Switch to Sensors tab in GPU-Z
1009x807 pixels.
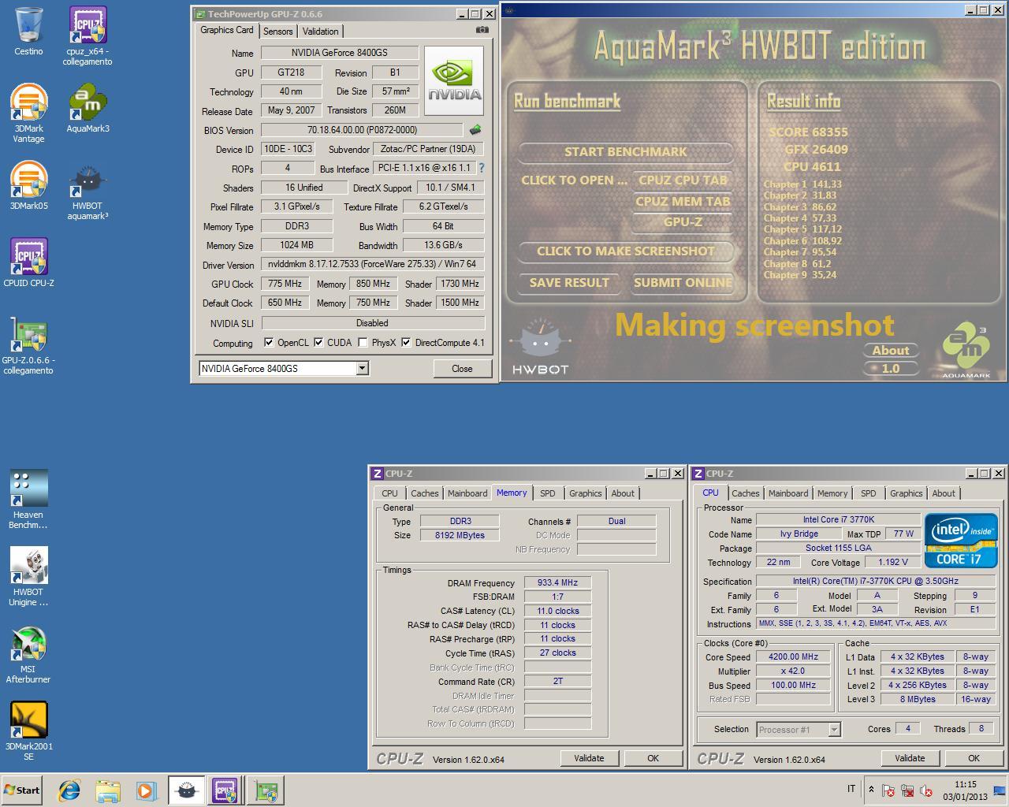click(x=277, y=32)
